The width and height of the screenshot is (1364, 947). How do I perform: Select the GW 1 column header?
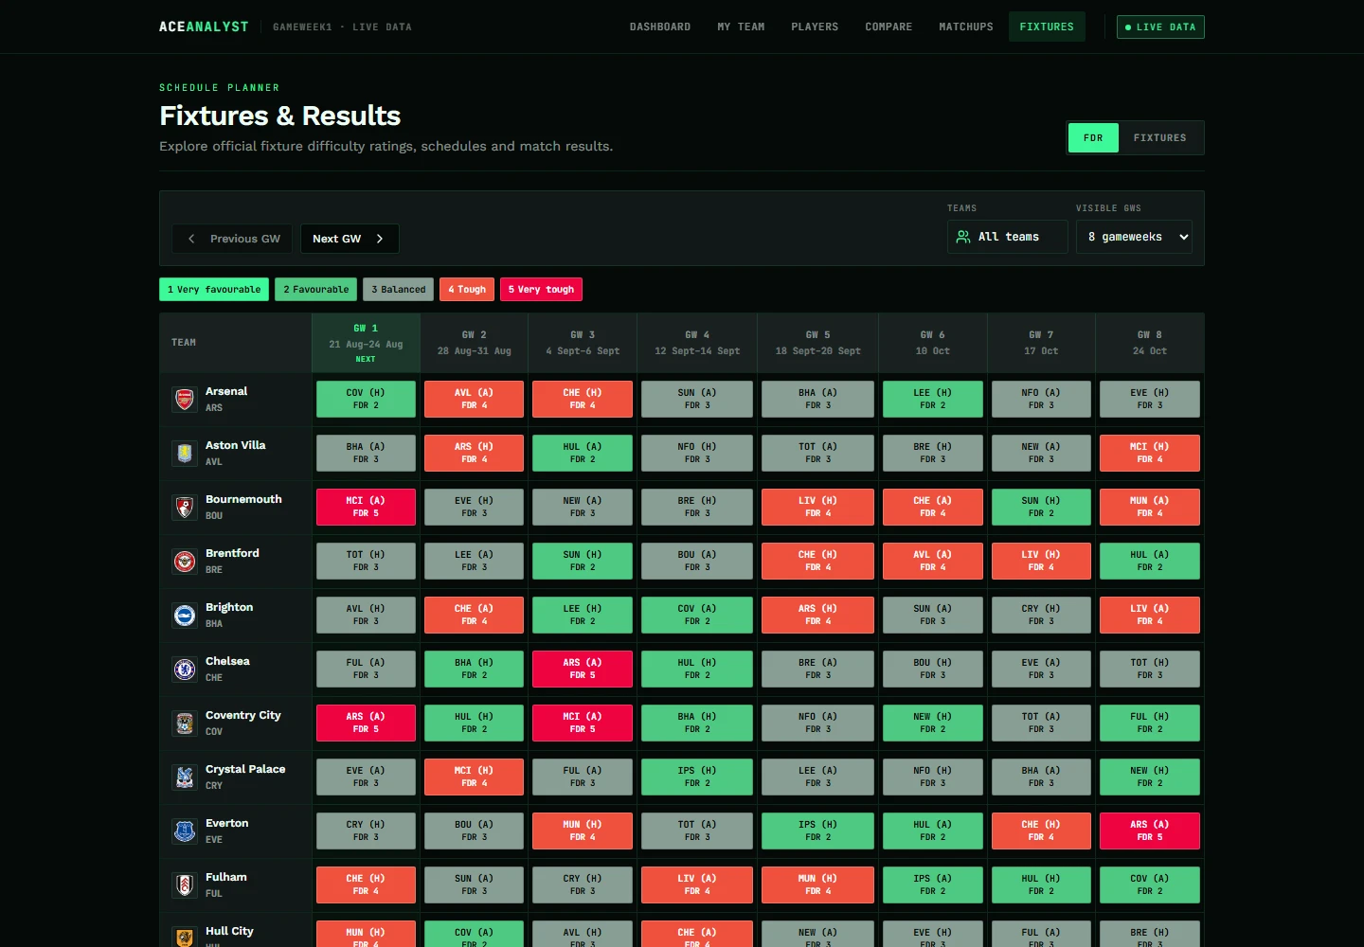coord(366,343)
